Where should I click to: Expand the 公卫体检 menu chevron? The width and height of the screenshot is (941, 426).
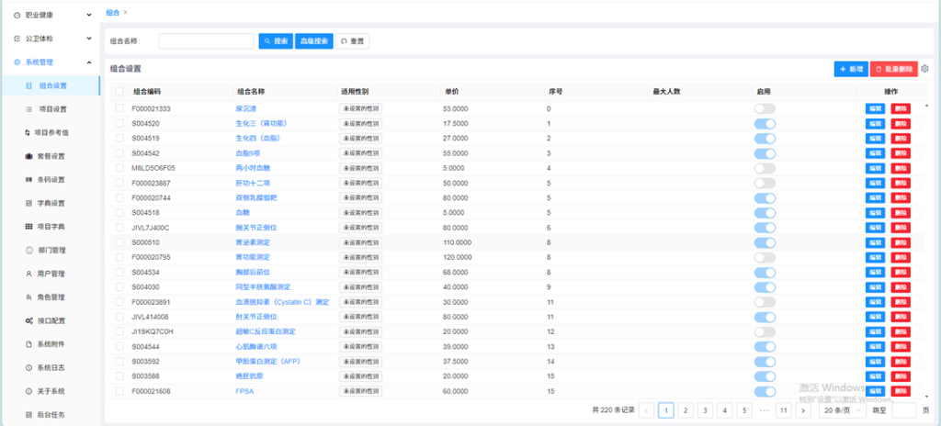pyautogui.click(x=89, y=39)
